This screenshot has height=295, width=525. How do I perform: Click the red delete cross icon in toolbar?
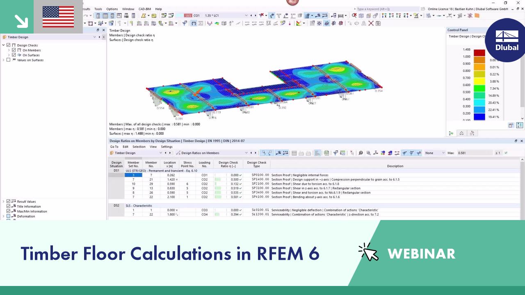370,23
